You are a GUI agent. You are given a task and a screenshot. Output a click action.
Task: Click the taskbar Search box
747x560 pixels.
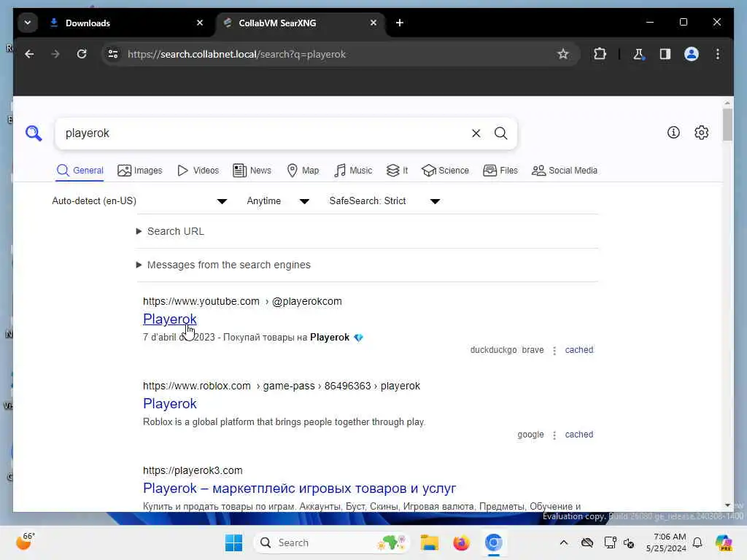[332, 542]
